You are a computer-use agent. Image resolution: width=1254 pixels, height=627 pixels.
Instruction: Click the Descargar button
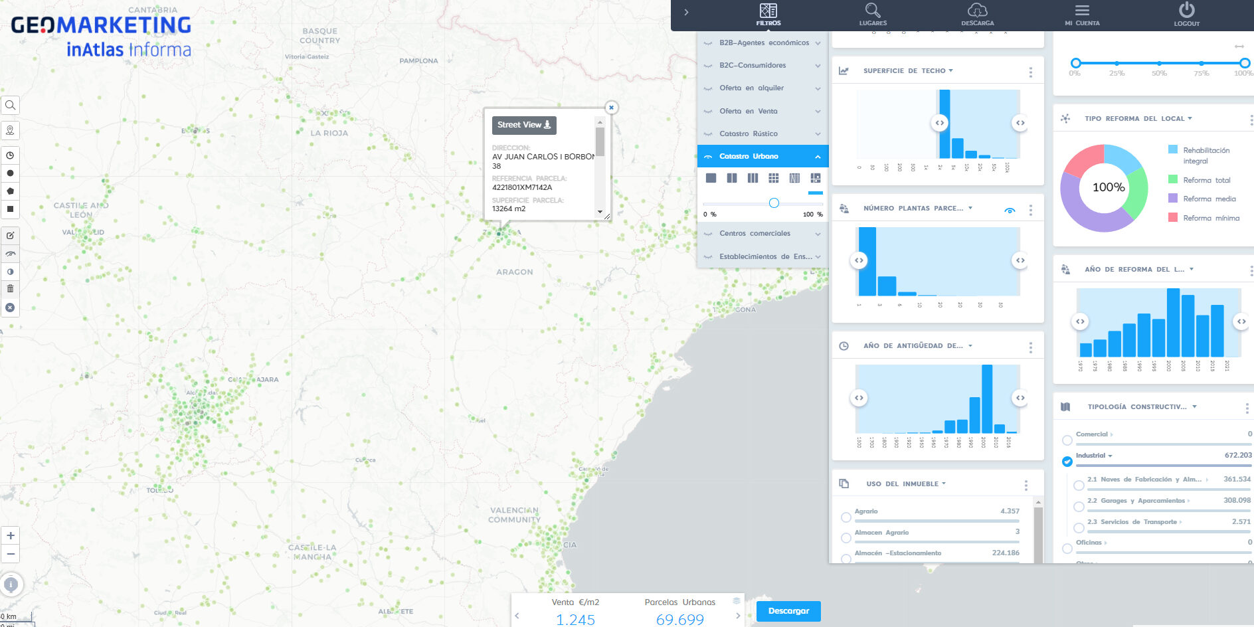coord(788,611)
